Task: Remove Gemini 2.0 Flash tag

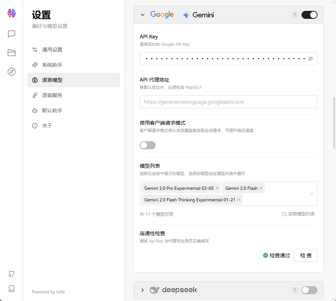Action: [261, 188]
